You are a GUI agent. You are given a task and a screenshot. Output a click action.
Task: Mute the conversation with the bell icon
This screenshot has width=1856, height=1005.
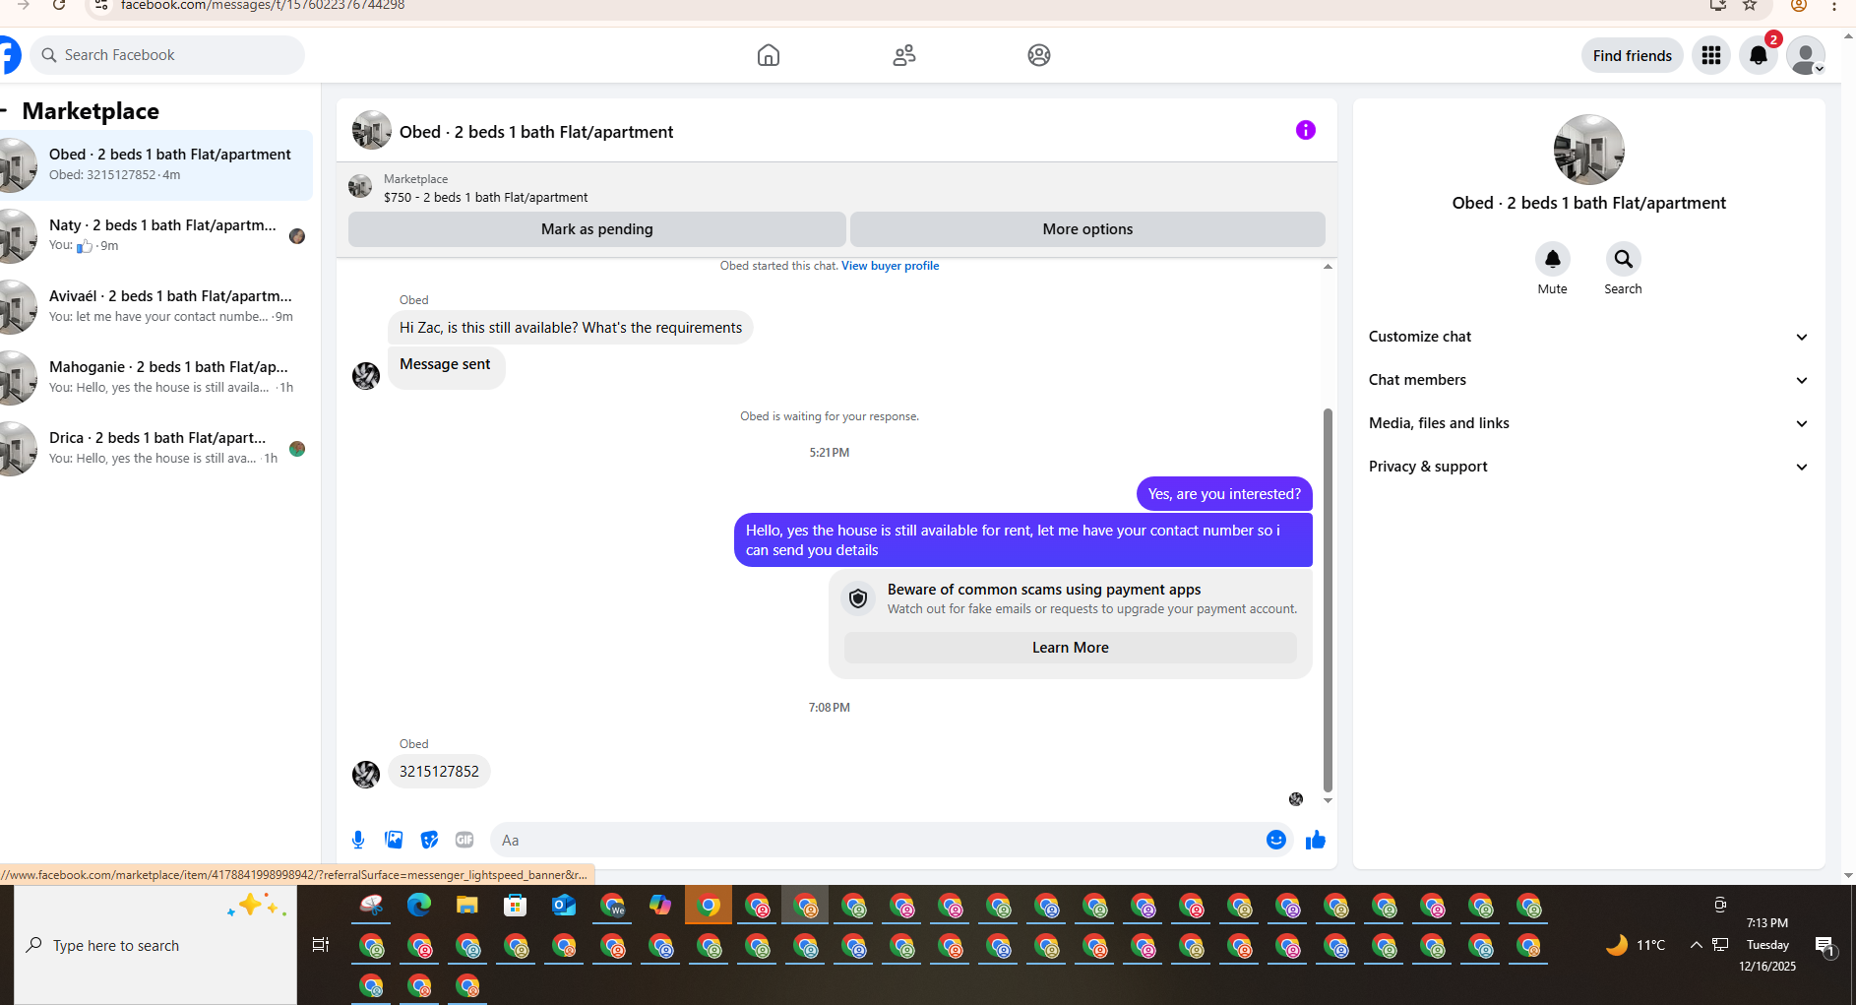1553,259
